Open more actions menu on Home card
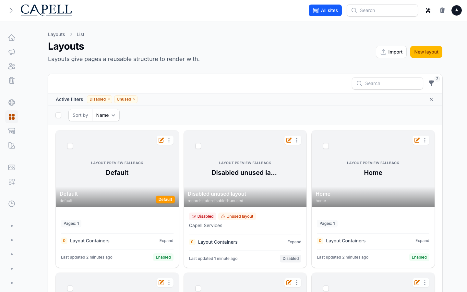467x292 pixels. point(425,140)
